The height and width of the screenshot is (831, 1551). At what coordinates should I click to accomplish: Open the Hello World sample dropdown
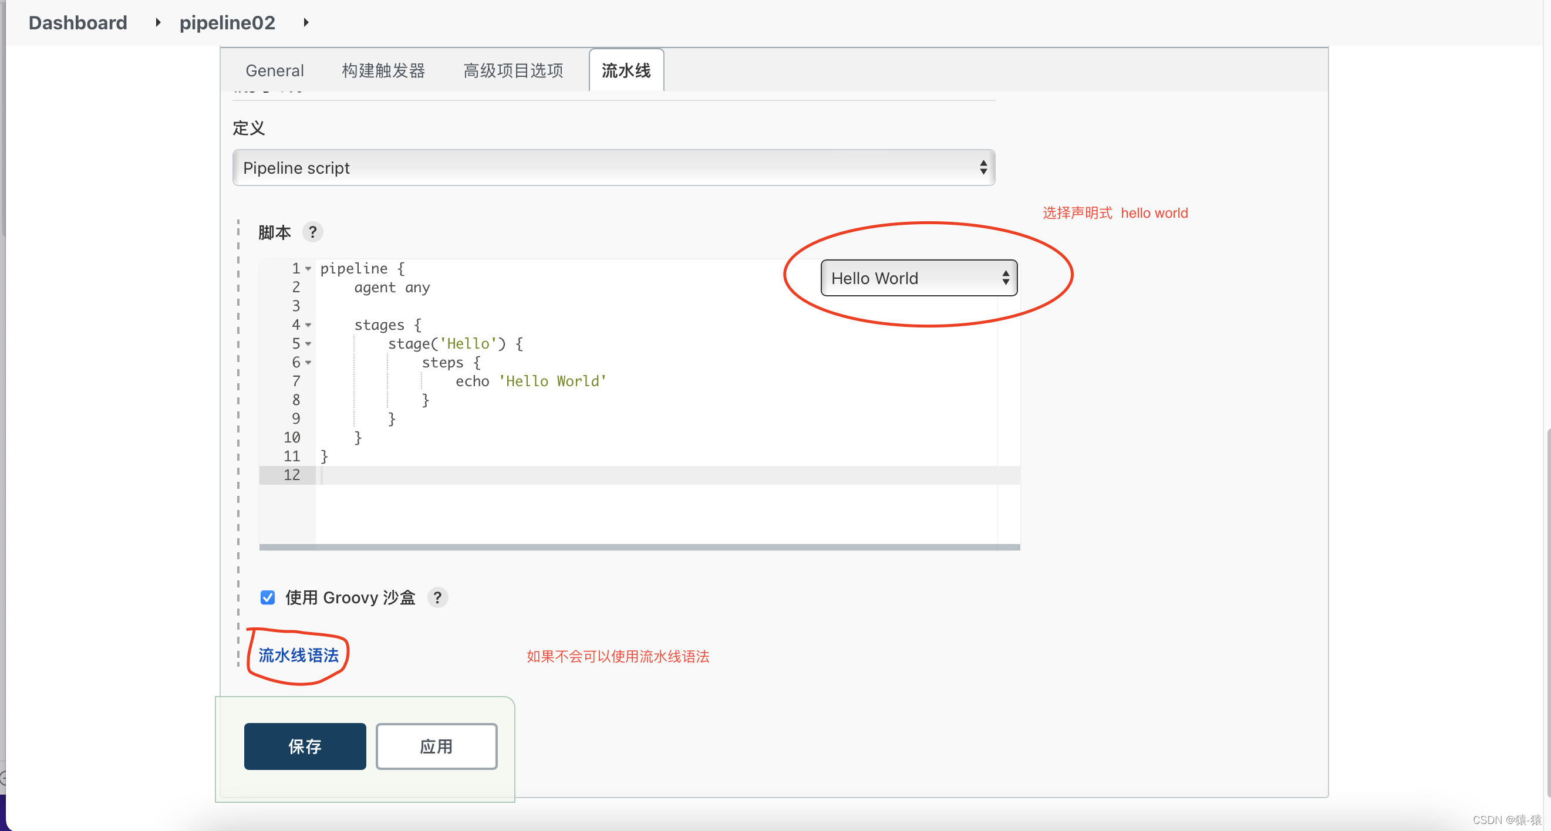point(918,278)
